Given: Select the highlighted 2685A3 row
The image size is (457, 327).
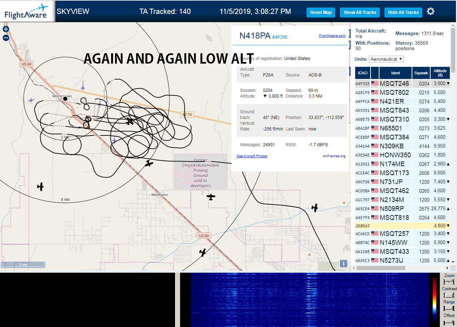Looking at the screenshot, I should pyautogui.click(x=403, y=226).
